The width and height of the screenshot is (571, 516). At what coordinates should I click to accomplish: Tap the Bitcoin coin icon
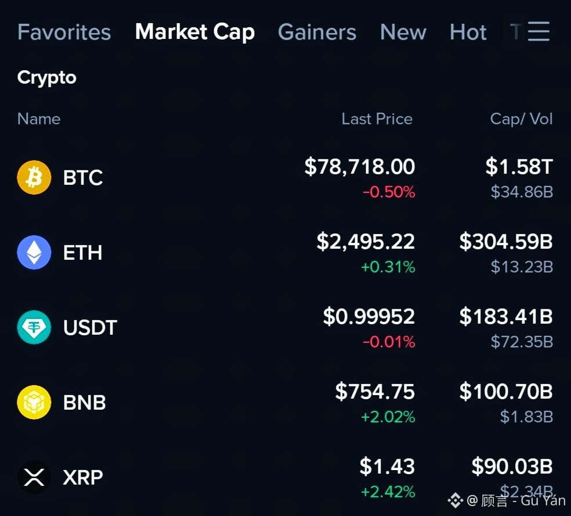[x=34, y=177]
